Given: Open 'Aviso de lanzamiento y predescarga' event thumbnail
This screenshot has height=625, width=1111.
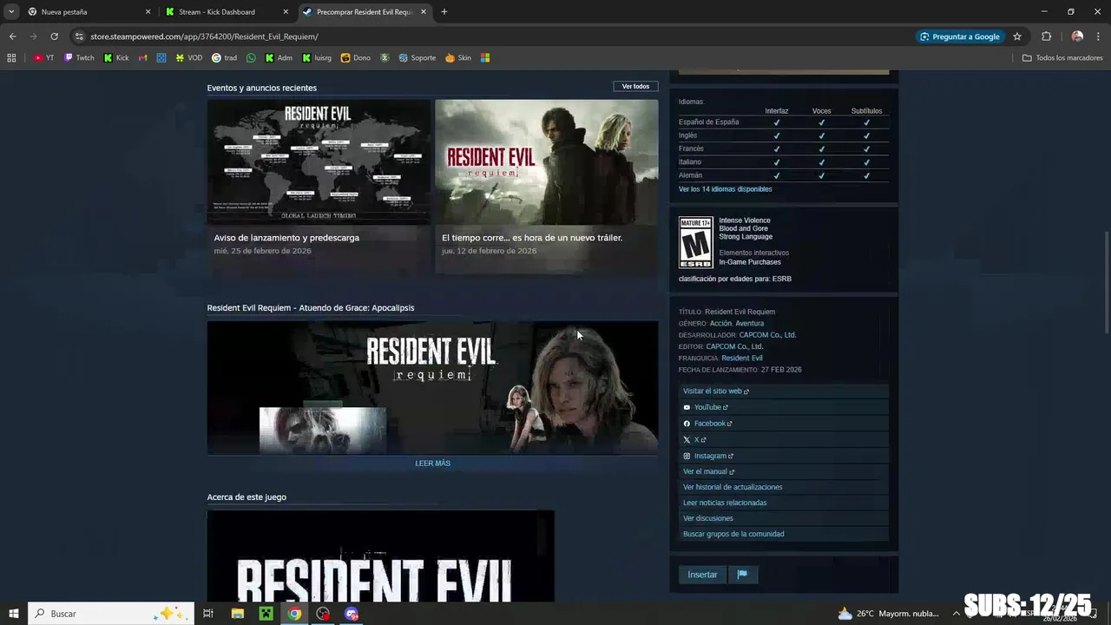Looking at the screenshot, I should 319,162.
